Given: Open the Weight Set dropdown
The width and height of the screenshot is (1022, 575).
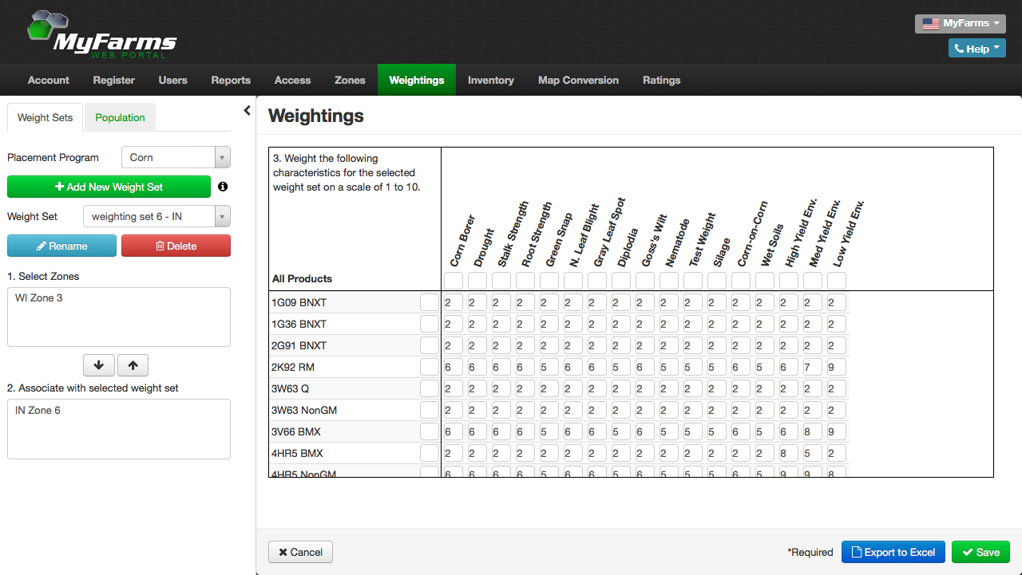Looking at the screenshot, I should coord(156,216).
